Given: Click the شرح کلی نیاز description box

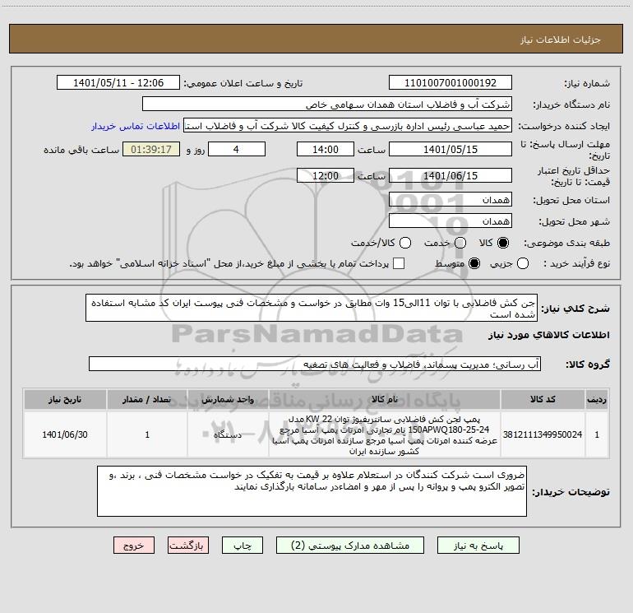Looking at the screenshot, I should [x=312, y=308].
